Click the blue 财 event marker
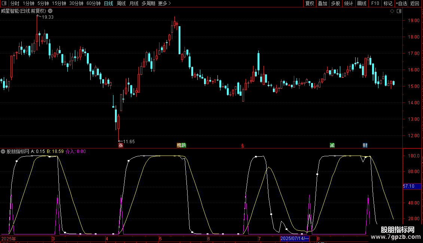Screen dimensions: 423x243 365,145
